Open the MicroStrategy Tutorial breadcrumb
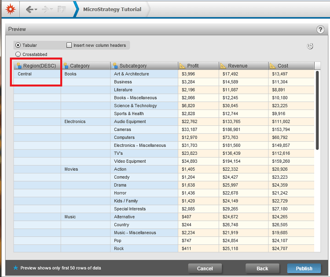 tap(112, 9)
